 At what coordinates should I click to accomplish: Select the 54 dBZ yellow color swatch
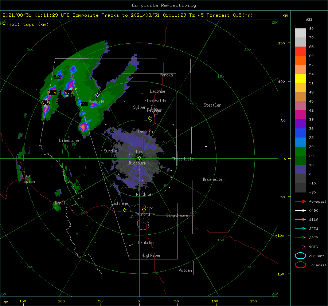pyautogui.click(x=300, y=78)
